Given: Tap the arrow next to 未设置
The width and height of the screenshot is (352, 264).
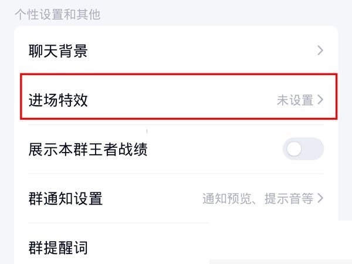Looking at the screenshot, I should point(320,100).
